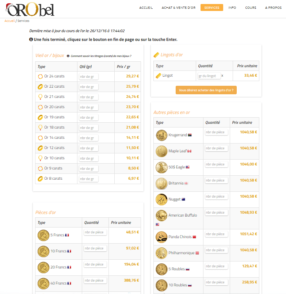Click the Britannia coin image
Image resolution: width=286 pixels, height=294 pixels.
(x=161, y=183)
